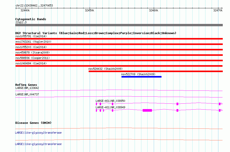Select the nsv459878 (Itsara2009) loss bar

(119, 55)
